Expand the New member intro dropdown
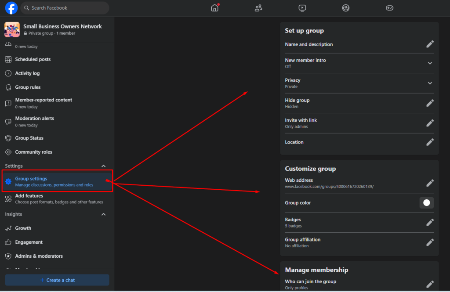 click(x=430, y=63)
